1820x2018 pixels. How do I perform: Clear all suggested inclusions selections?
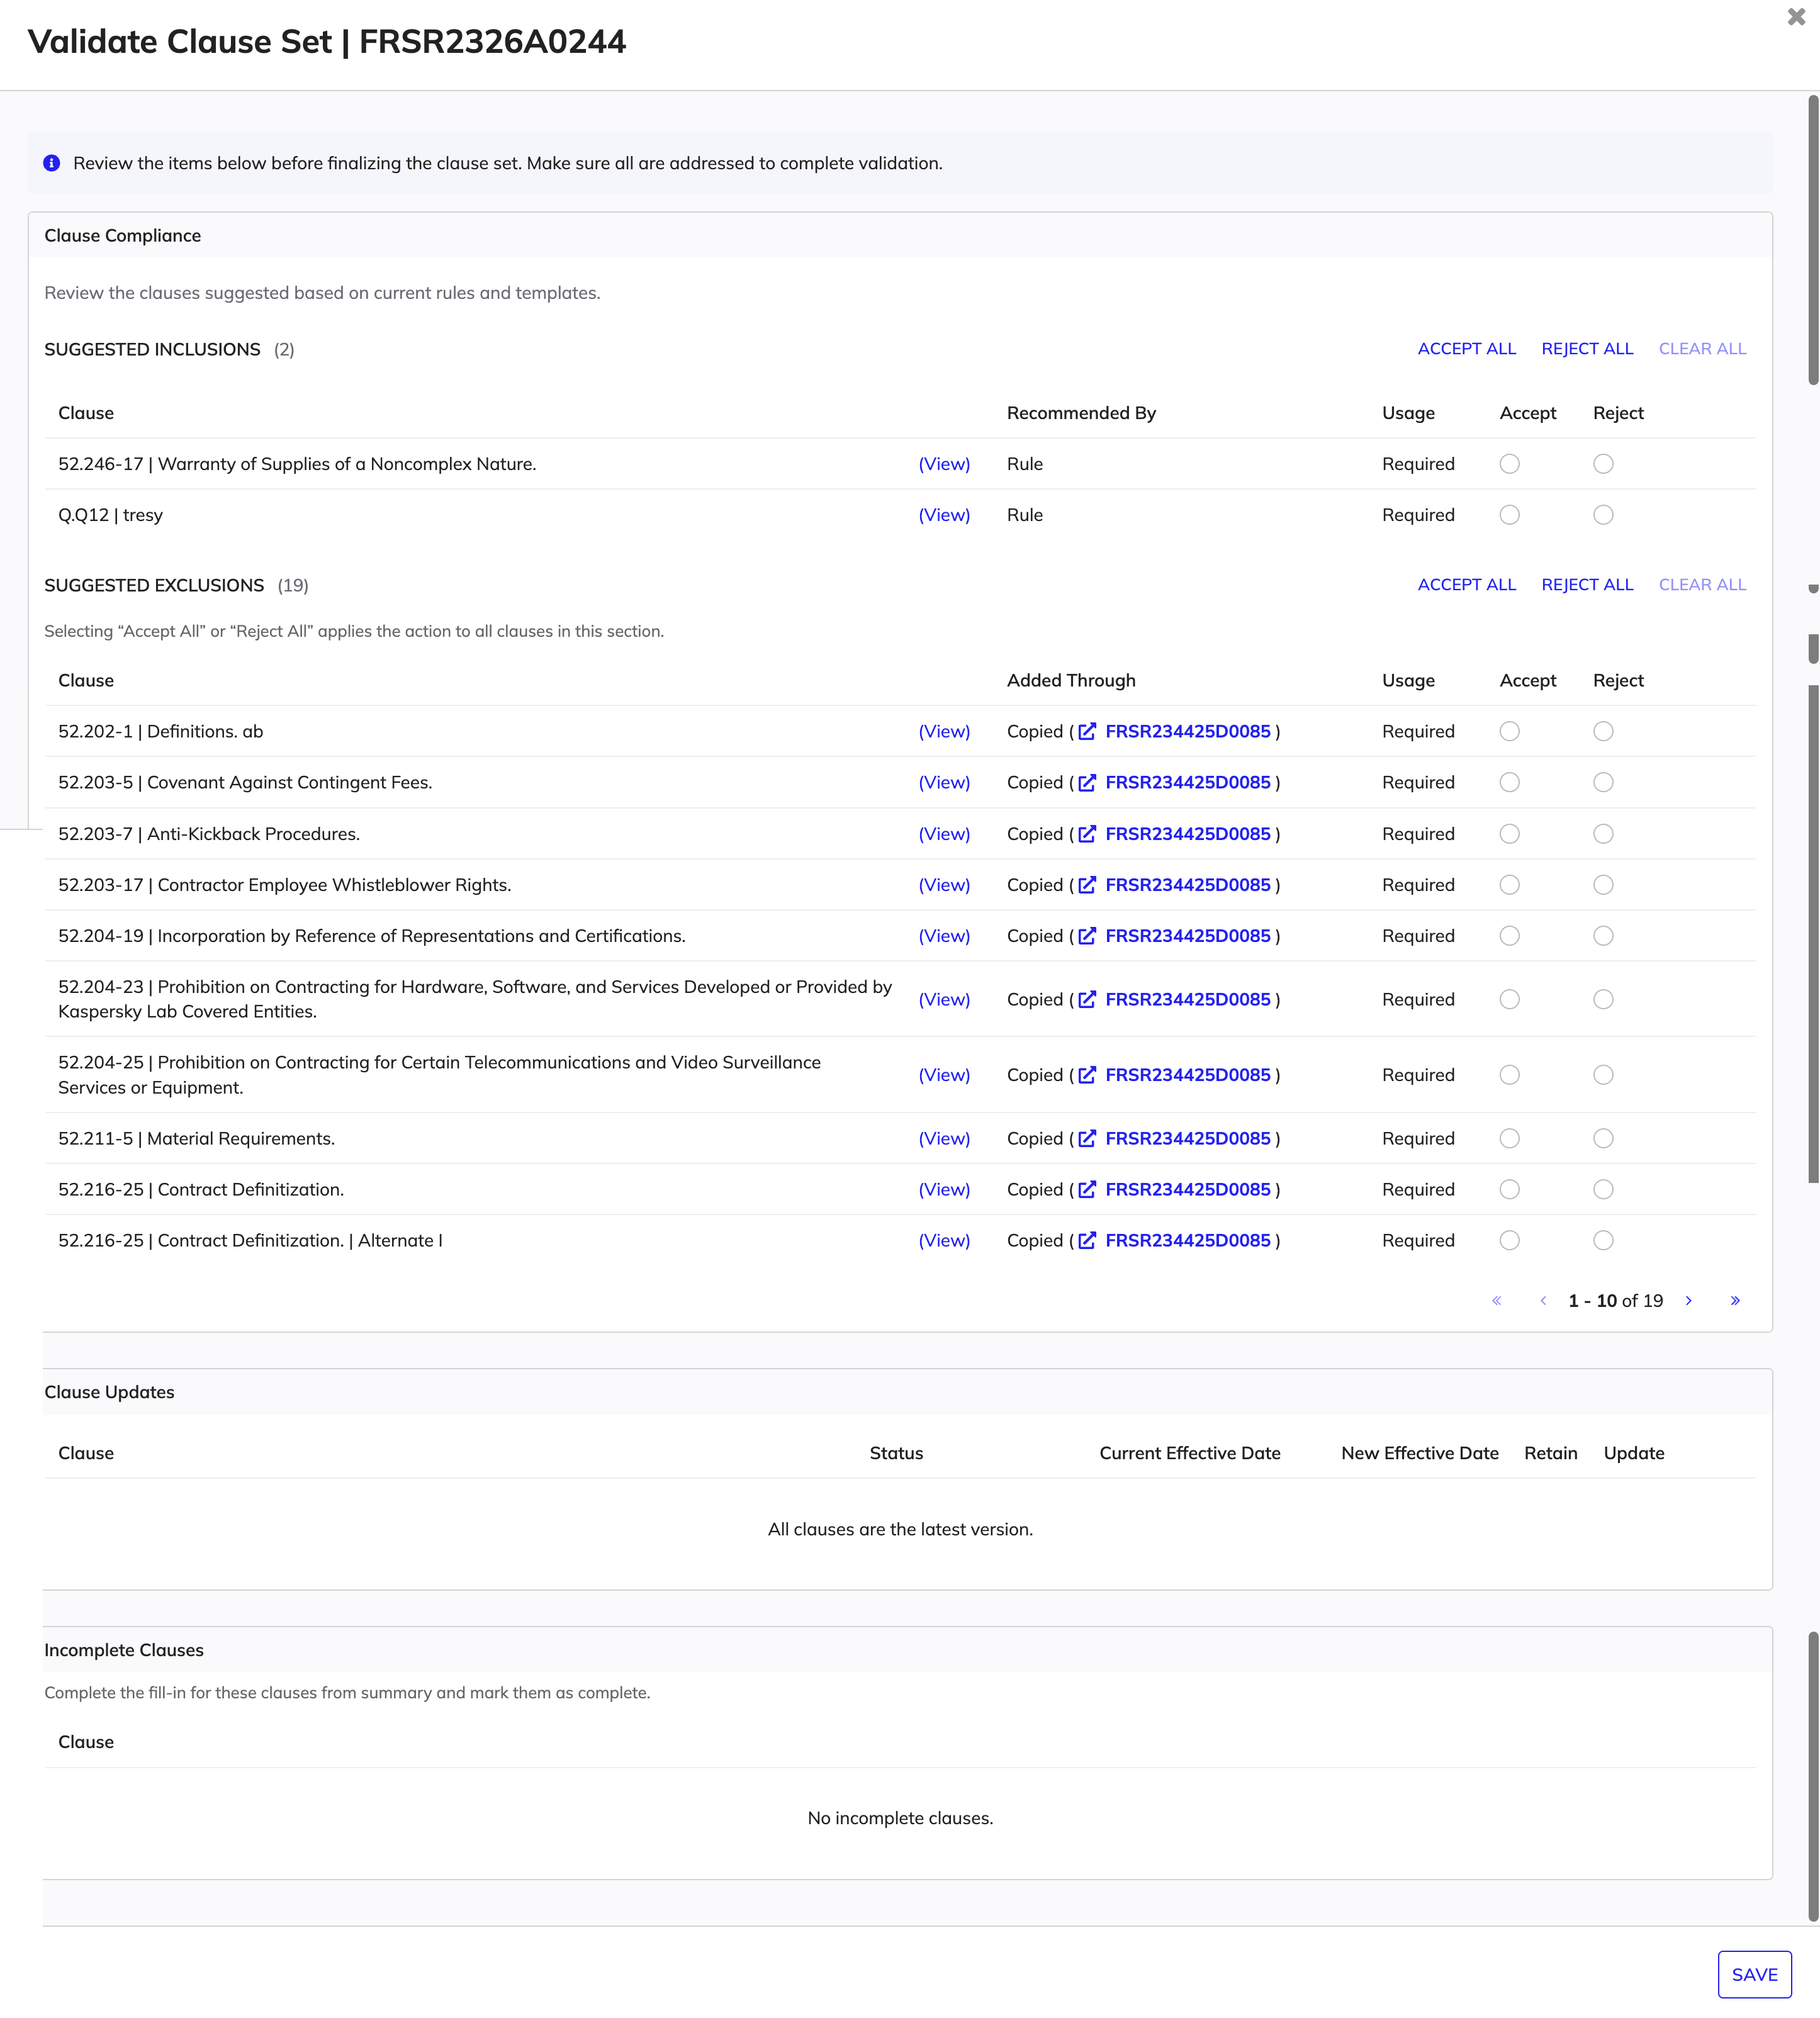click(x=1702, y=348)
